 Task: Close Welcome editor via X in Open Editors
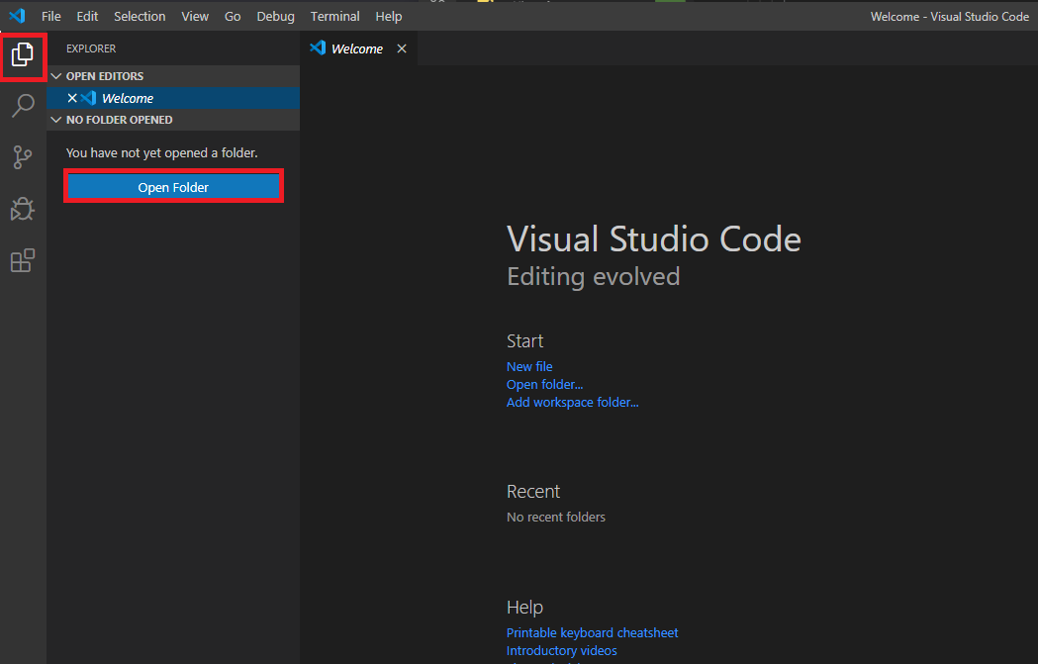[72, 98]
